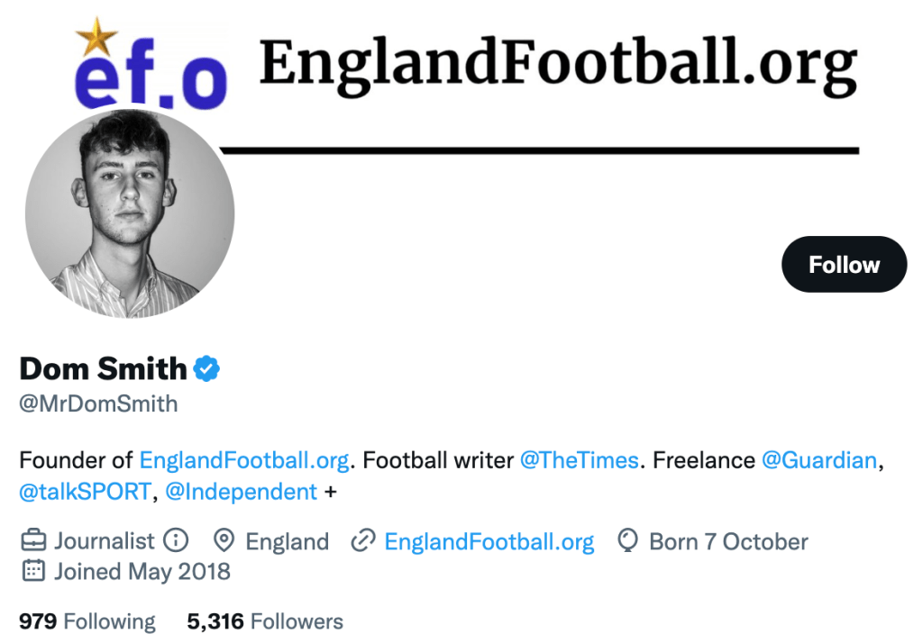
Task: Open the @talkSPORT mention link
Action: click(85, 492)
